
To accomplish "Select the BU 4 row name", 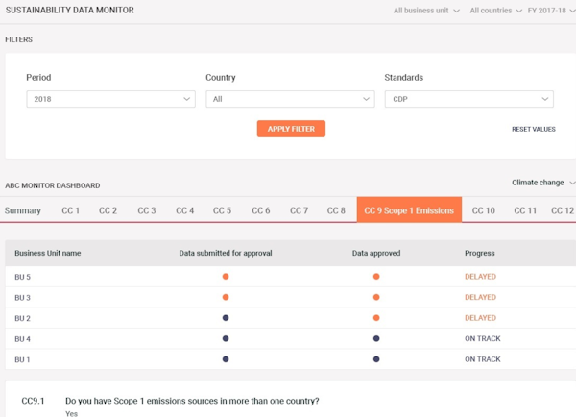I will click(22, 339).
